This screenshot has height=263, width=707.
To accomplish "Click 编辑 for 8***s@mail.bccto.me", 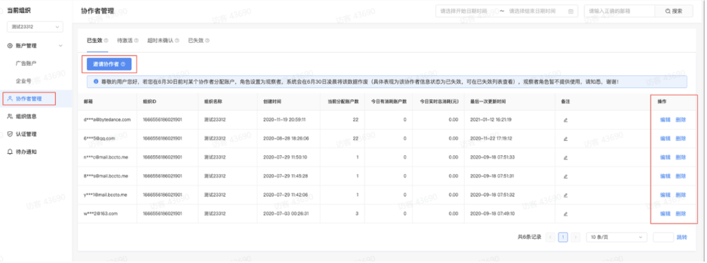I will (x=665, y=176).
